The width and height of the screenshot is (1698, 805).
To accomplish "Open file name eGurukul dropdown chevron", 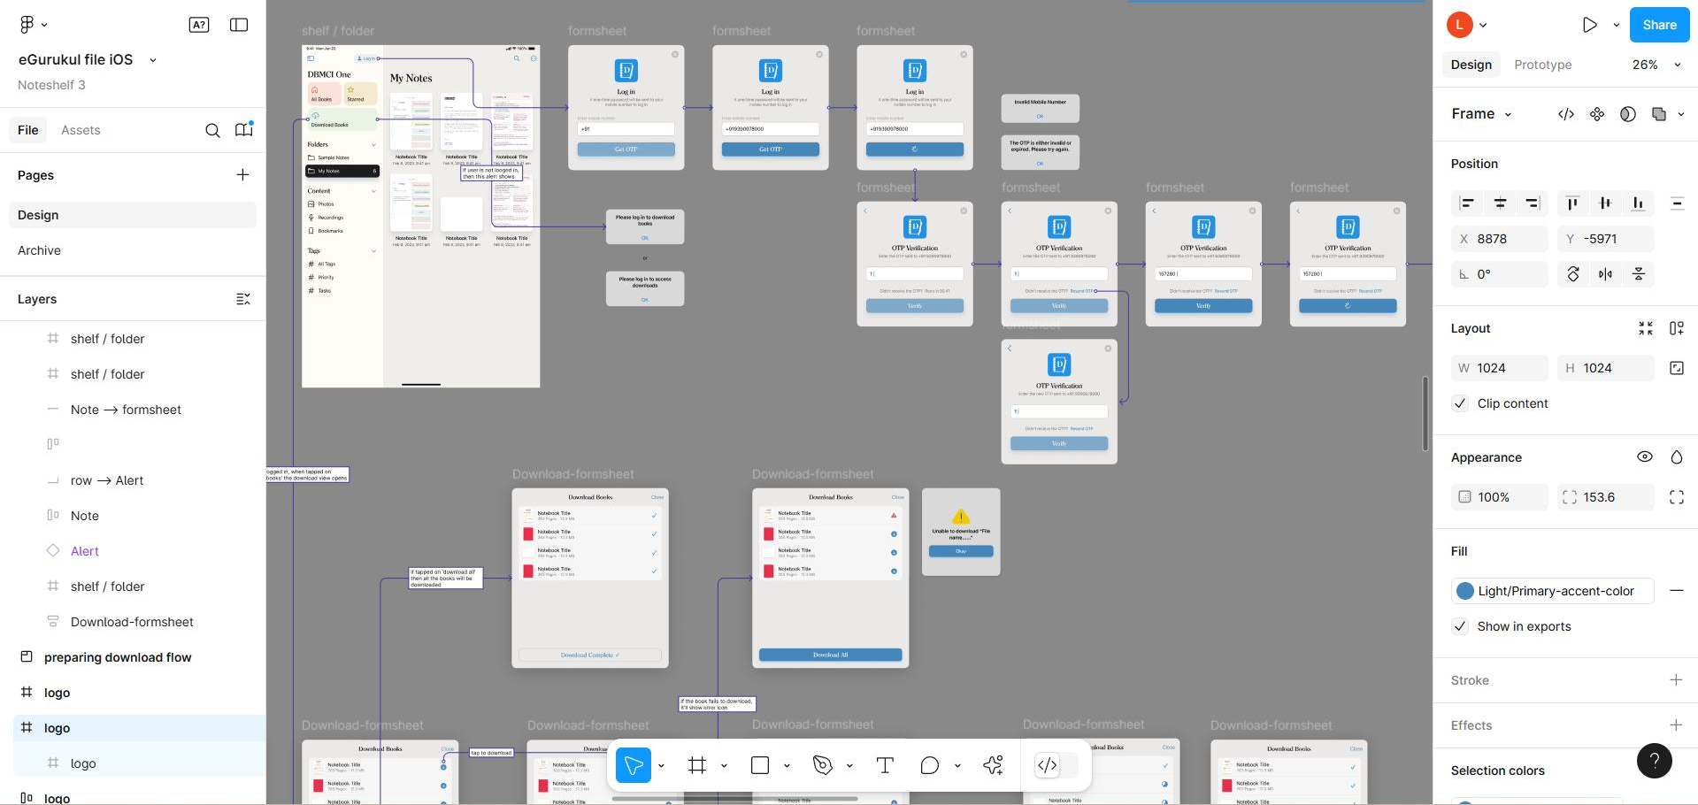I will (153, 60).
